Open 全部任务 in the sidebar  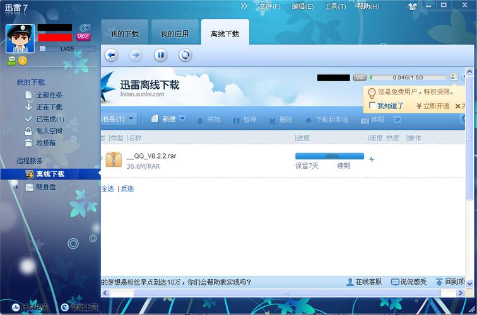(49, 95)
